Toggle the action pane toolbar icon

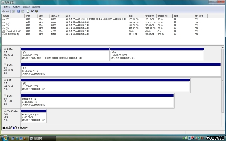(23, 11)
